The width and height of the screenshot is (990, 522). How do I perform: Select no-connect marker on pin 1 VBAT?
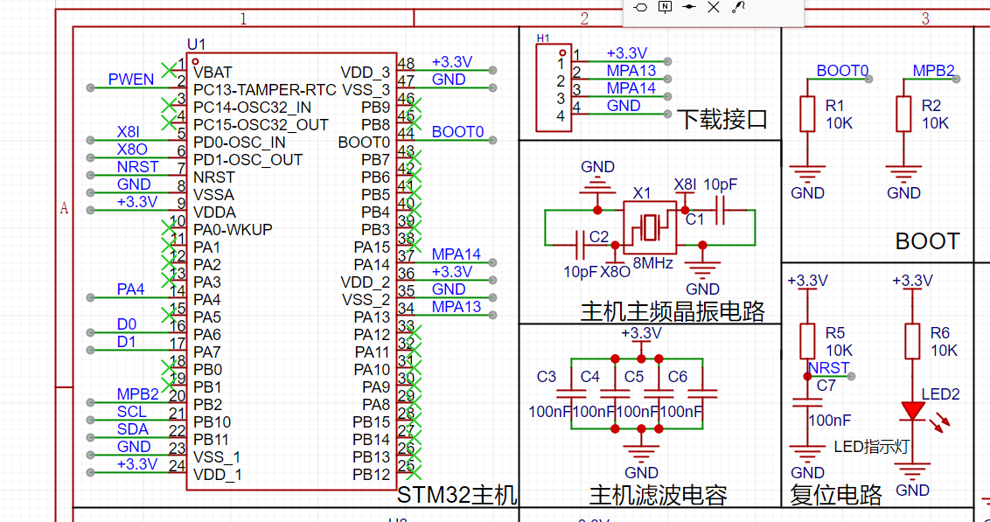(169, 71)
